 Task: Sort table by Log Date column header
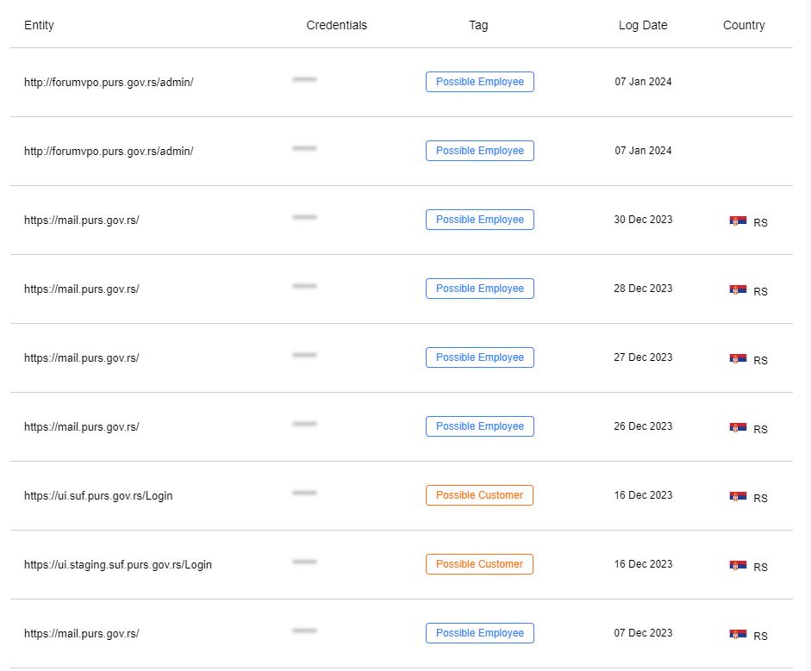(643, 25)
